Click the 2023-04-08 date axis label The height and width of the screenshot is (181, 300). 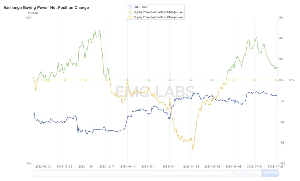[x=191, y=166]
